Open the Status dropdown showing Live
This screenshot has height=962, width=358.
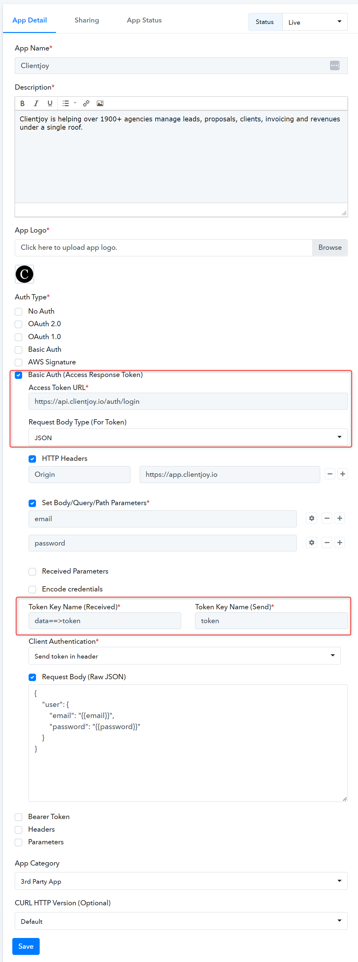315,22
